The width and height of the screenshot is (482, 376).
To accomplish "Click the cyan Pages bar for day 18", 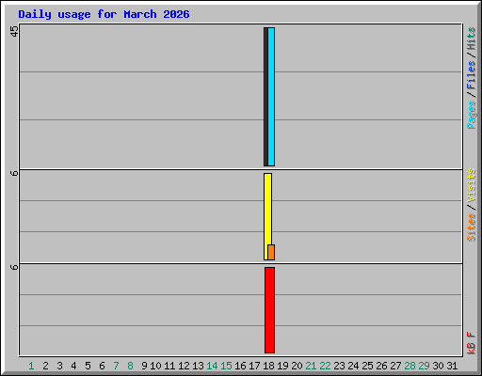I will tap(271, 97).
